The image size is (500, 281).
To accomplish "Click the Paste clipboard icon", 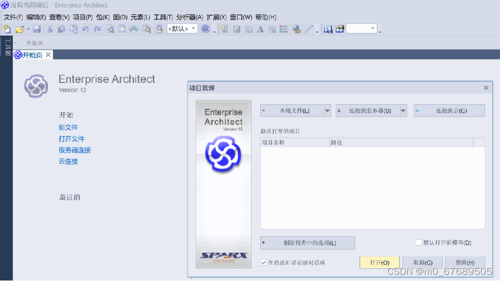I will click(73, 30).
